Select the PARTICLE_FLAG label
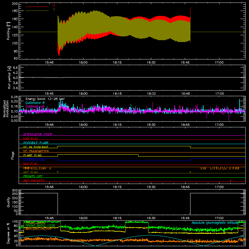The image size is (249, 249). (35, 168)
